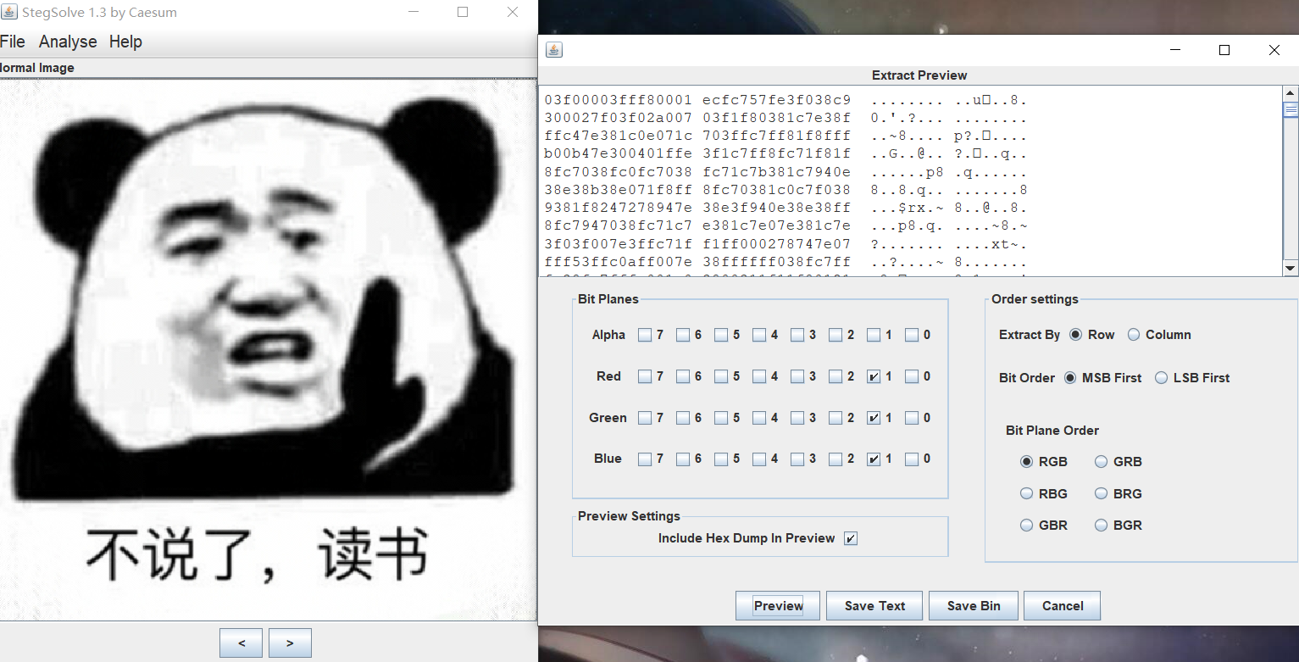Show previous image plane with left arrow button
The width and height of the screenshot is (1299, 662).
(x=241, y=643)
